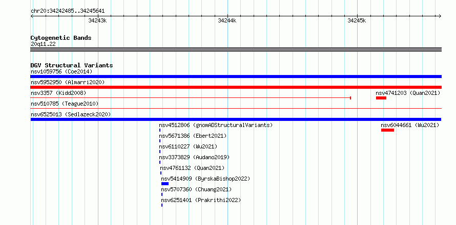Click the 34244k ruler tick label
Screen dimensions: 456x225
point(227,20)
